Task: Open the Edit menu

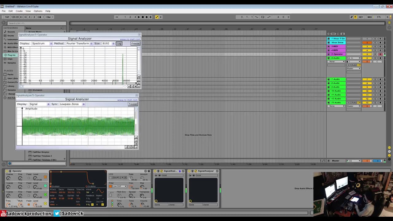Action: pyautogui.click(x=11, y=11)
